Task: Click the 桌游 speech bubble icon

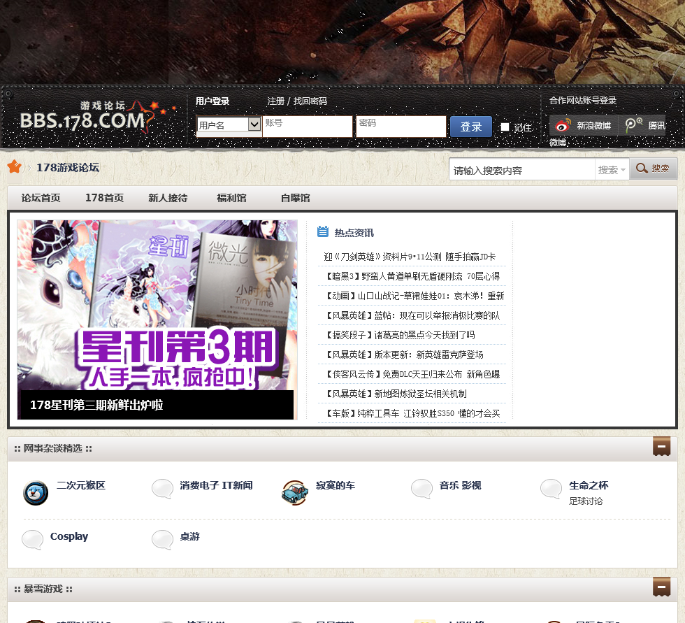Action: point(163,540)
